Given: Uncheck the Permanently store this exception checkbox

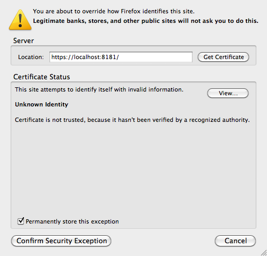Looking at the screenshot, I should tap(21, 221).
